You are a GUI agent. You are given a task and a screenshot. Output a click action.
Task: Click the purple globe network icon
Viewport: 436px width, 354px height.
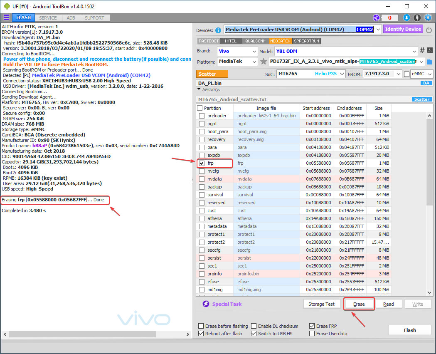click(x=376, y=18)
